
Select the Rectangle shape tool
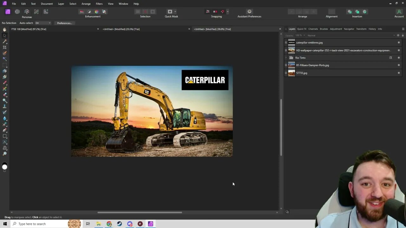(x=4, y=136)
